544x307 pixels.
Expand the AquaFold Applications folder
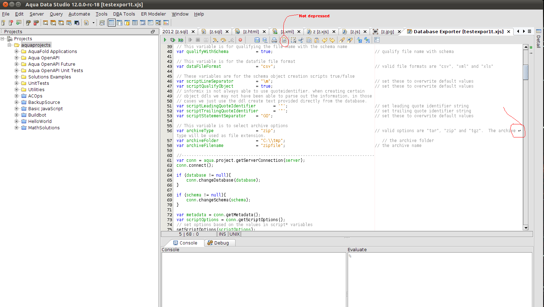(17, 51)
